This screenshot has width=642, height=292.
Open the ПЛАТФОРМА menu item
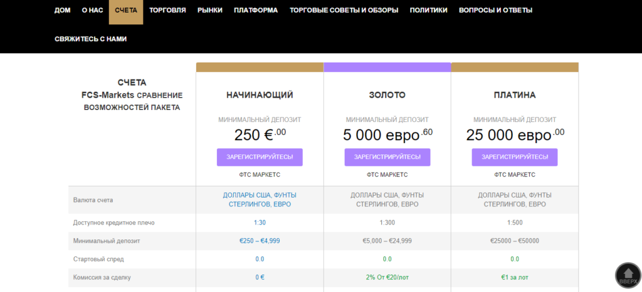(256, 10)
